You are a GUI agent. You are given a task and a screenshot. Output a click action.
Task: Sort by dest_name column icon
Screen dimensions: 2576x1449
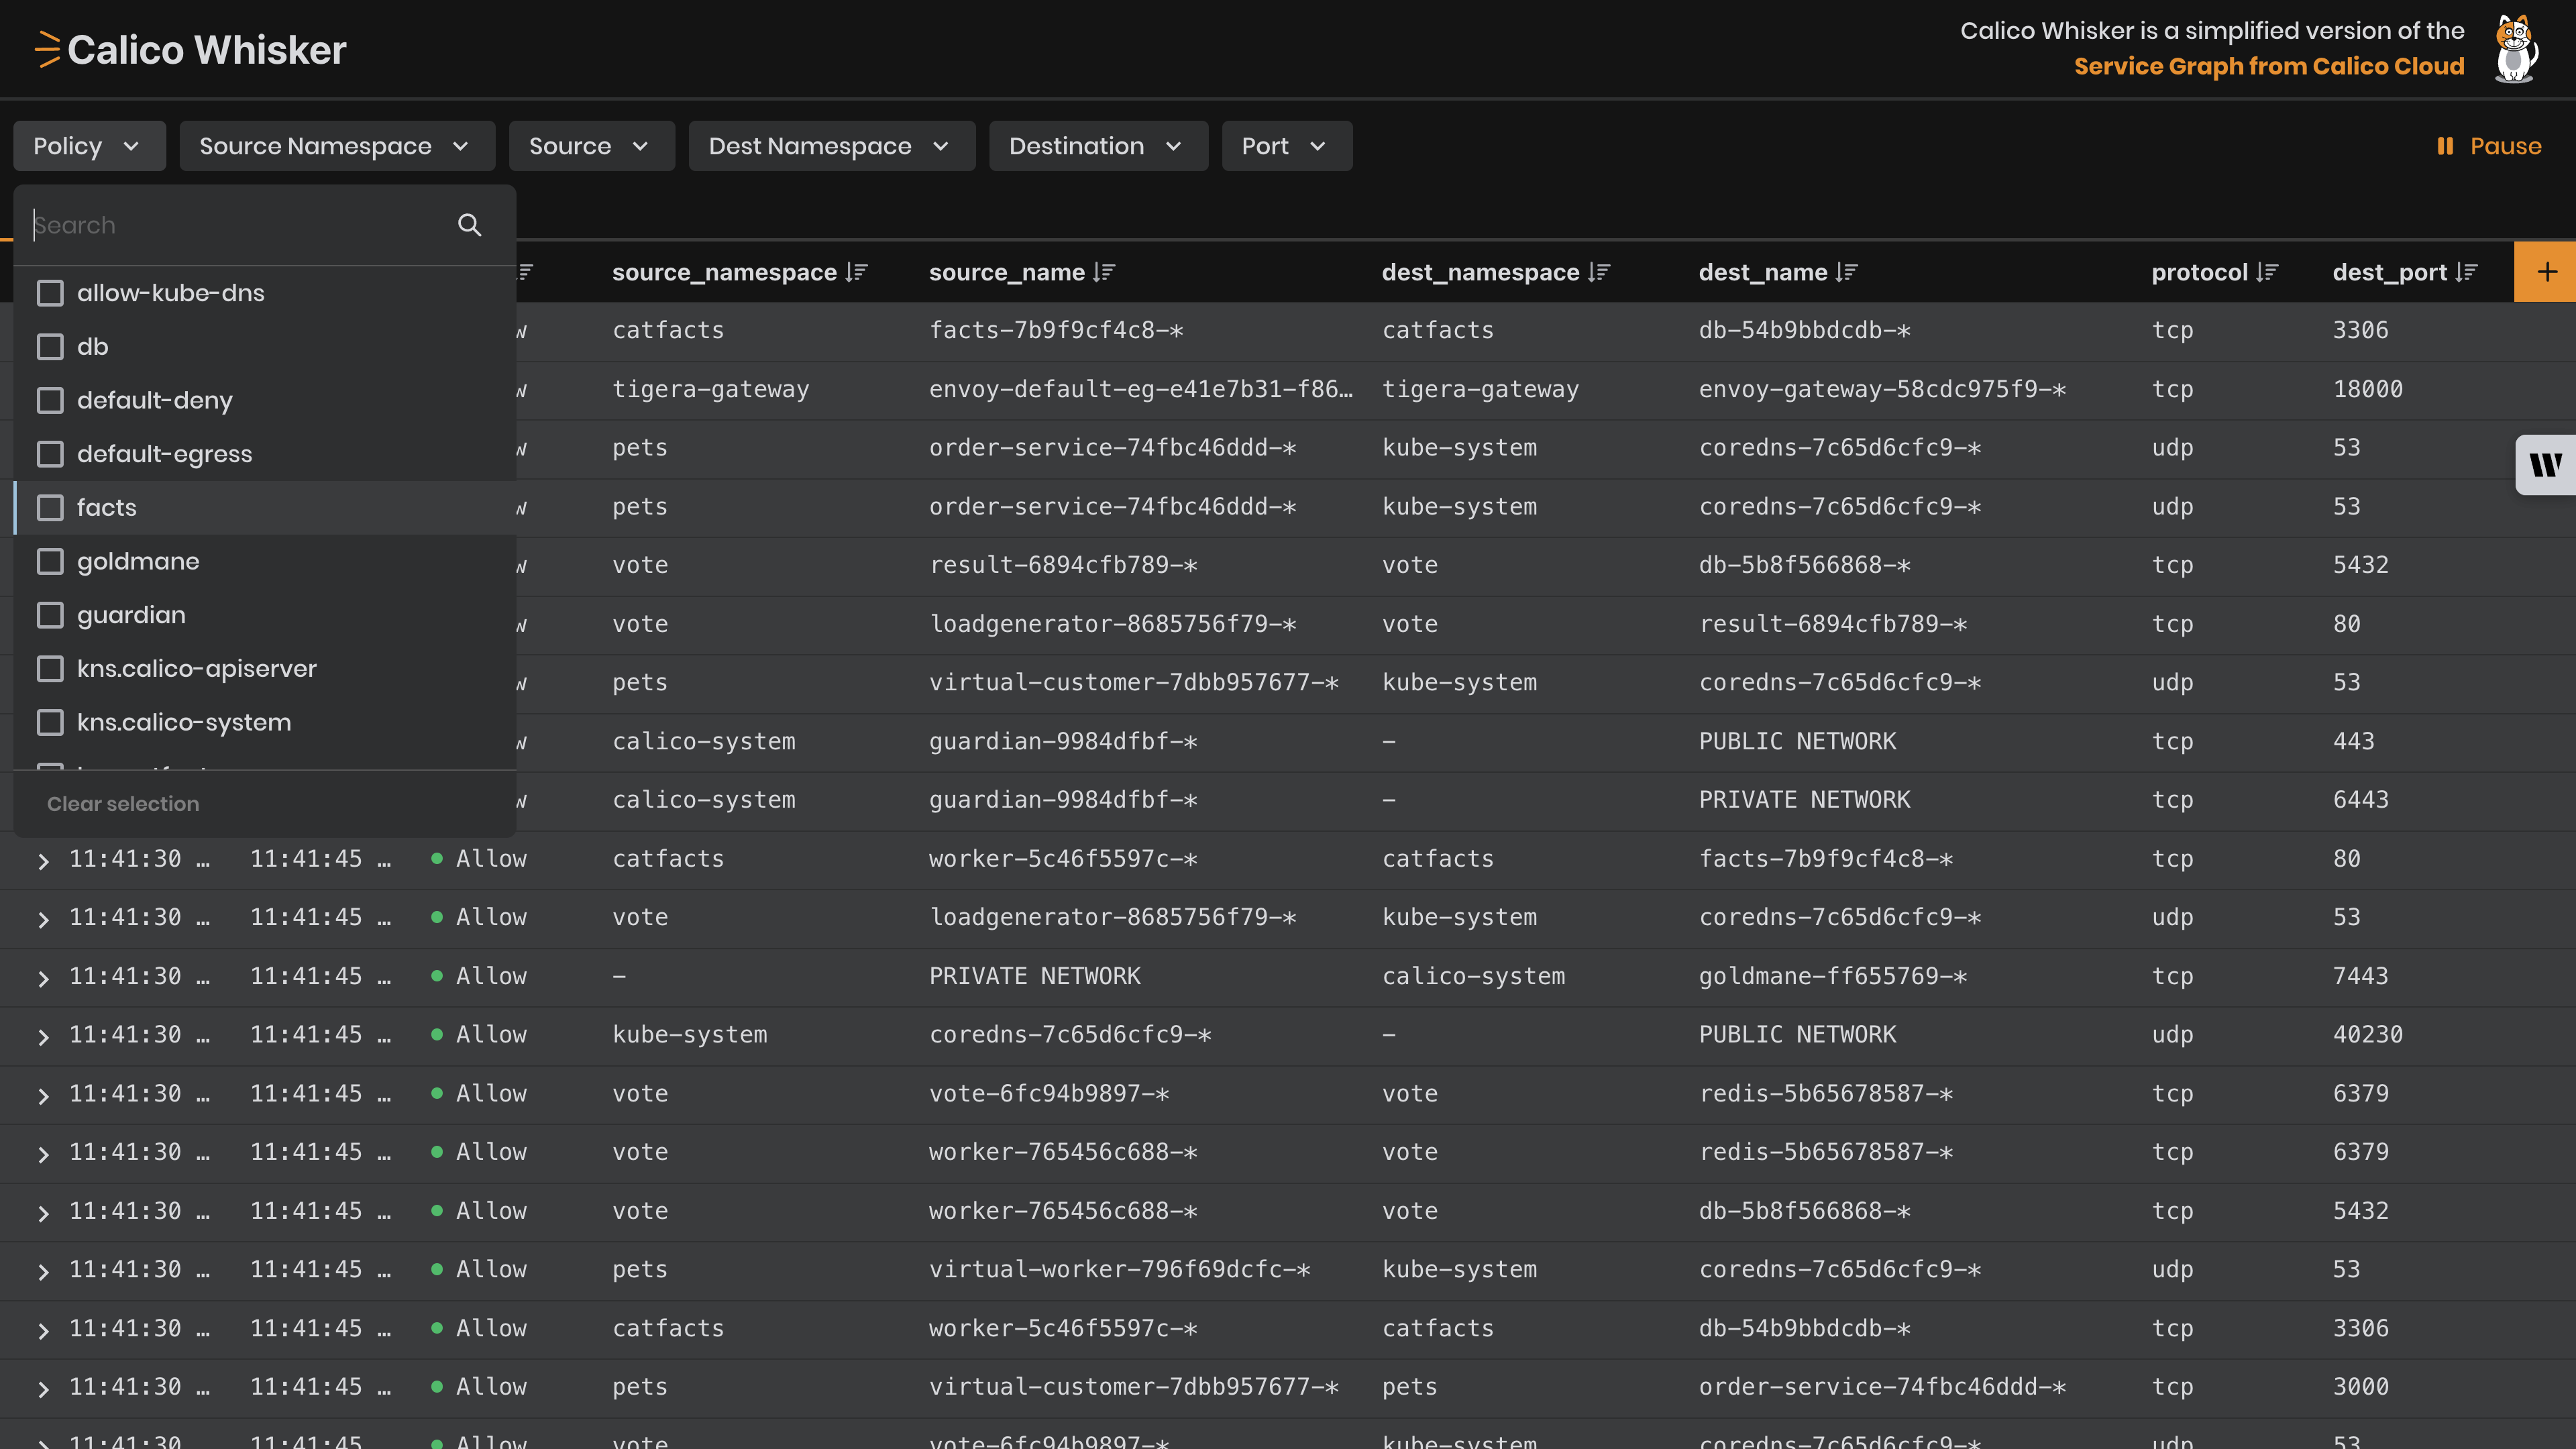(x=1847, y=272)
